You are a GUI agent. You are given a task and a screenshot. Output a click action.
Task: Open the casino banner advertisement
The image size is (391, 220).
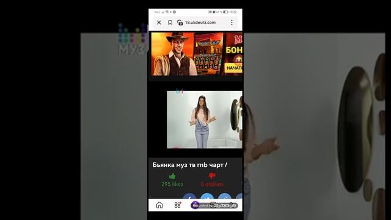point(197,54)
